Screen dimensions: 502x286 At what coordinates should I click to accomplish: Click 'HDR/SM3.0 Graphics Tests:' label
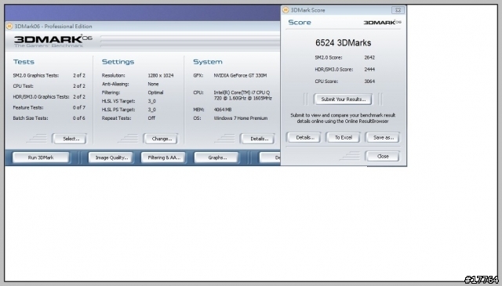[x=41, y=96]
